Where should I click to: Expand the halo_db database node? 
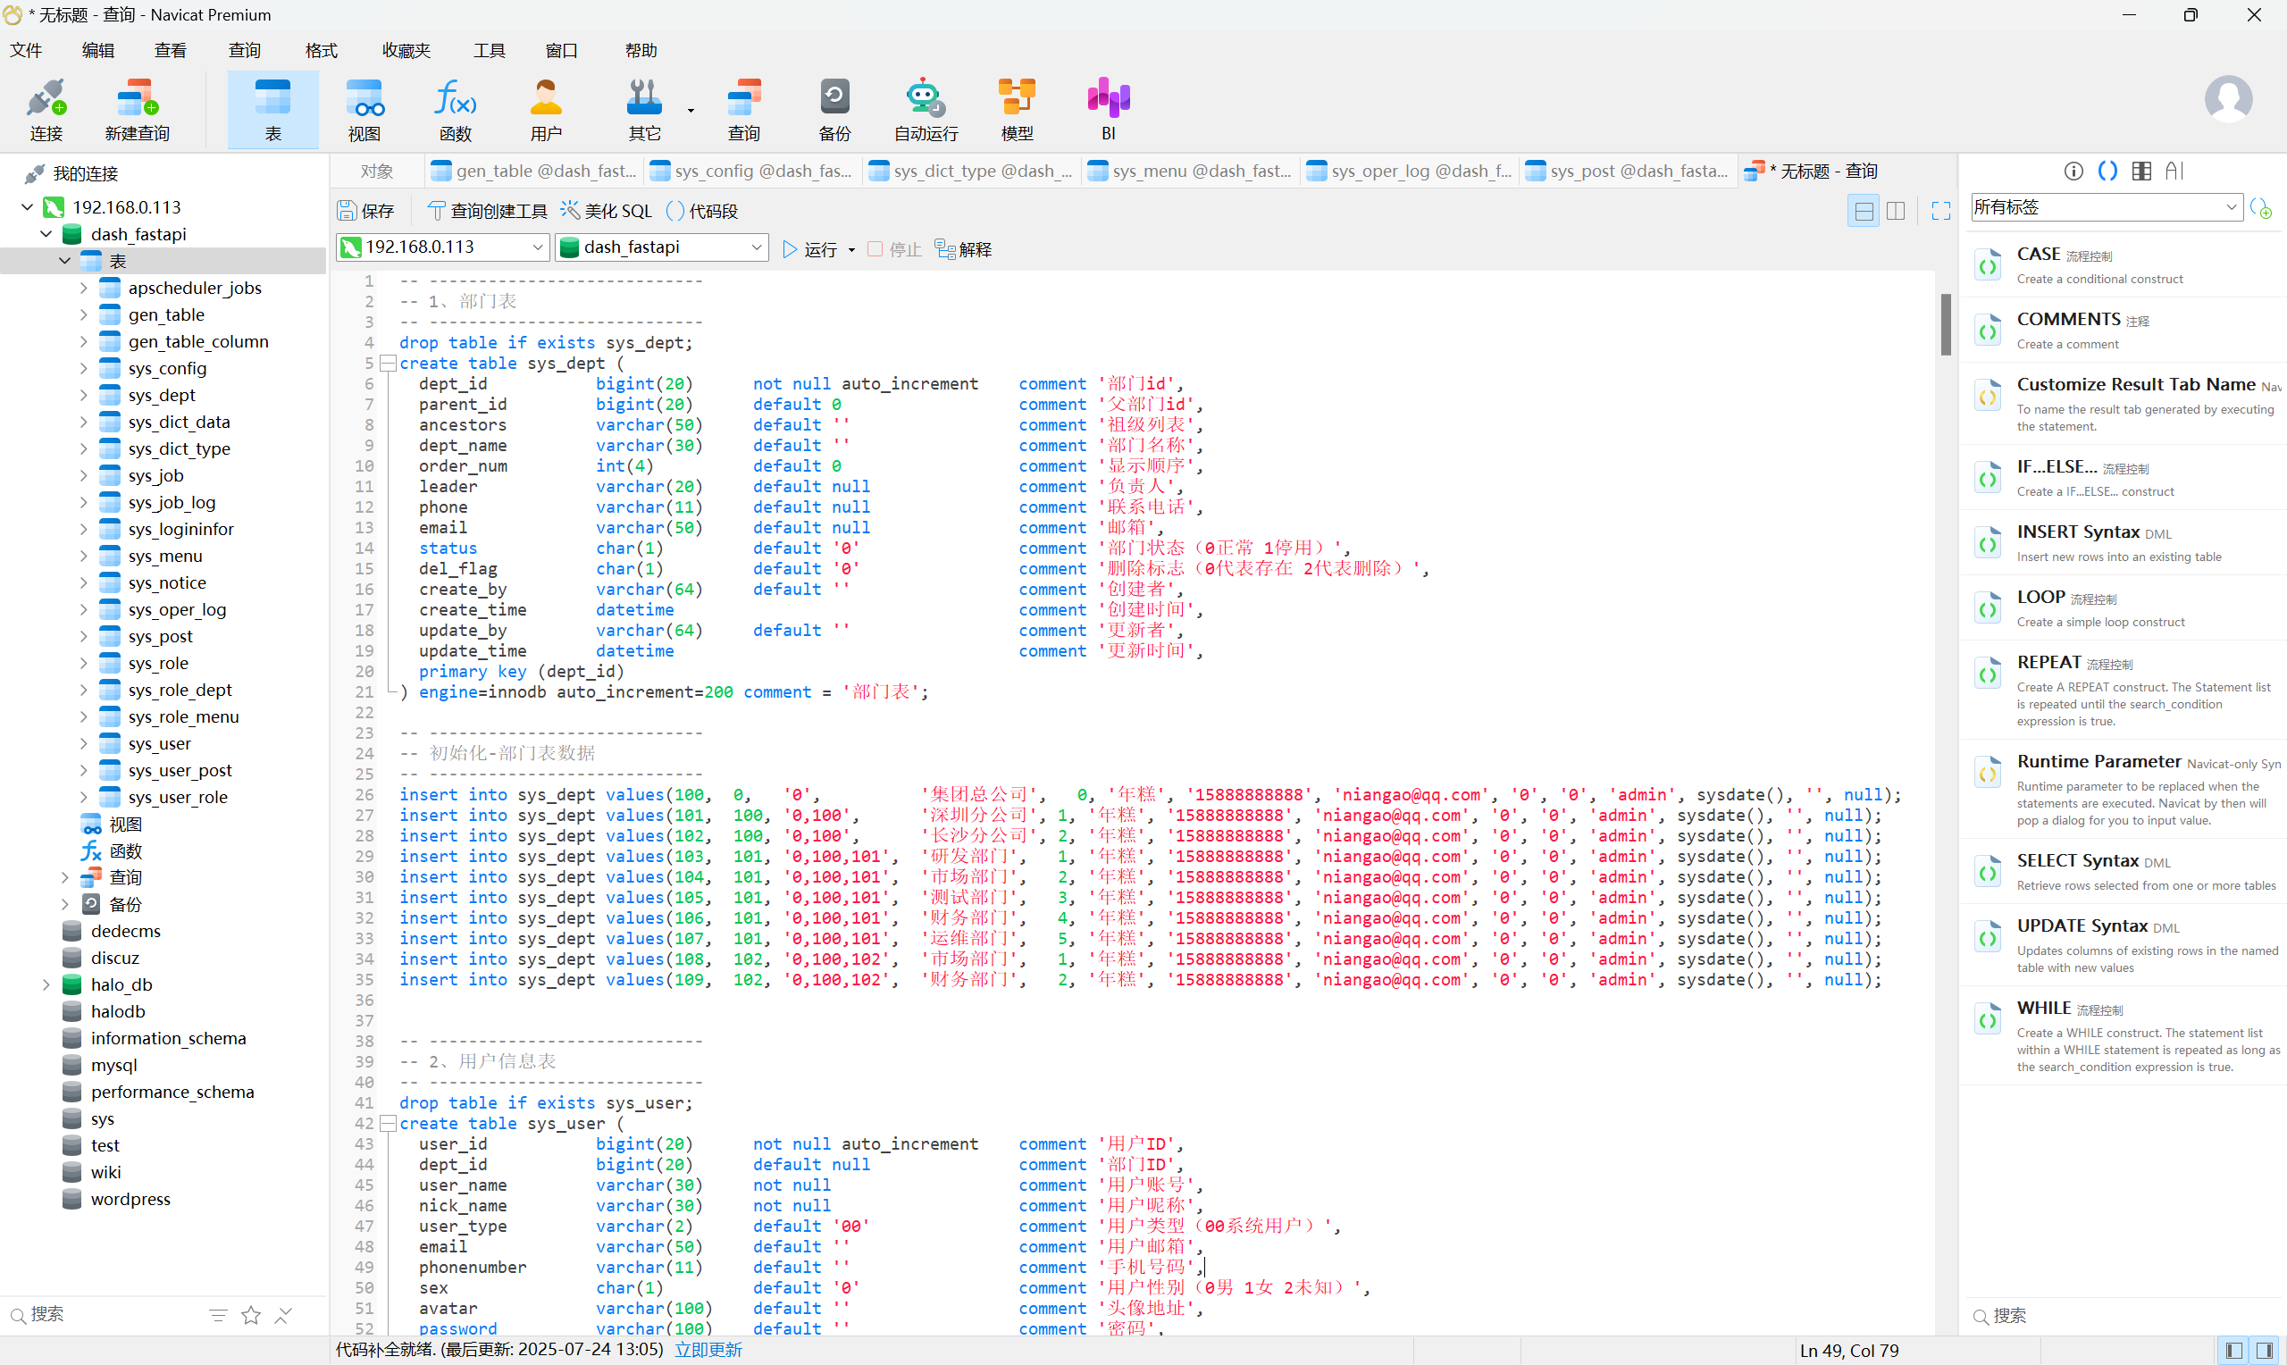(x=46, y=984)
